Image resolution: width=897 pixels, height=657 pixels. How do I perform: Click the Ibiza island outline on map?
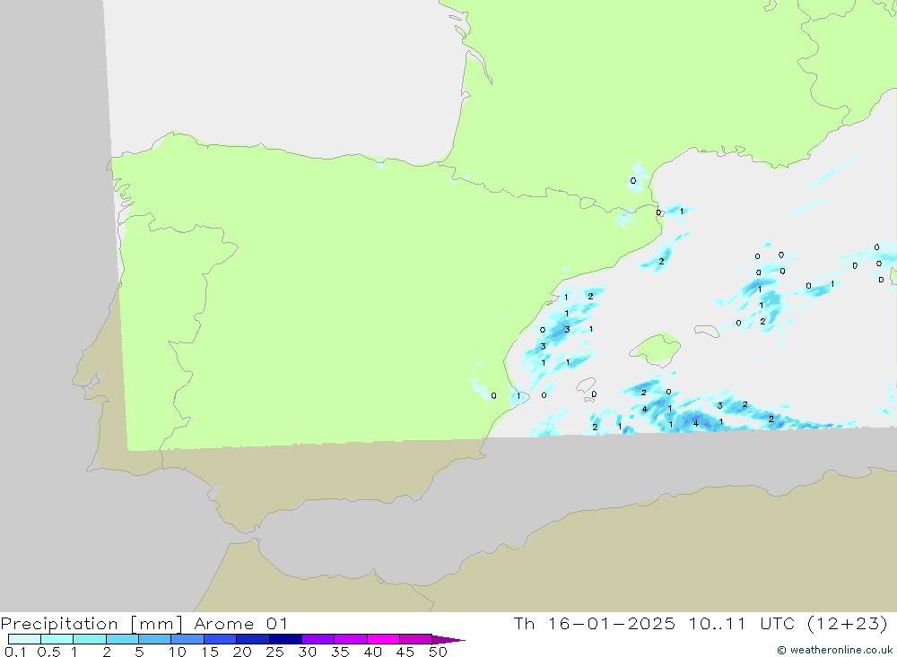point(586,385)
